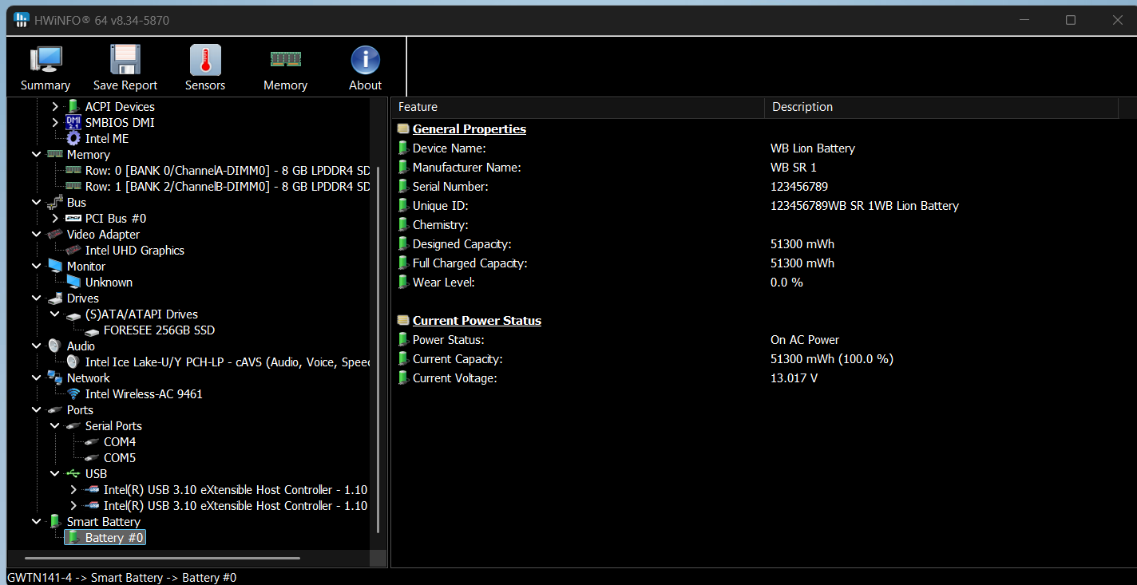Maximize the HWiNFO window
The width and height of the screenshot is (1137, 585).
(1071, 20)
